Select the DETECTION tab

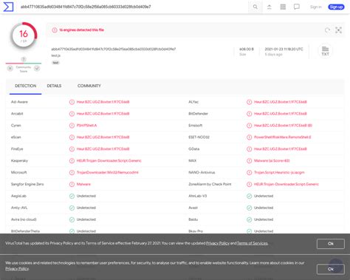(x=26, y=86)
